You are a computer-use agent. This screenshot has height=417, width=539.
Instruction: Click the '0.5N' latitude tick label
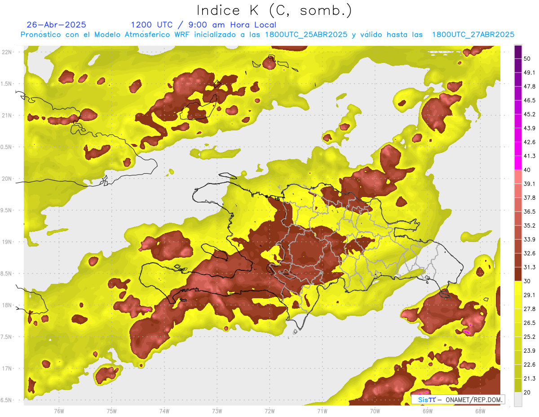7,147
